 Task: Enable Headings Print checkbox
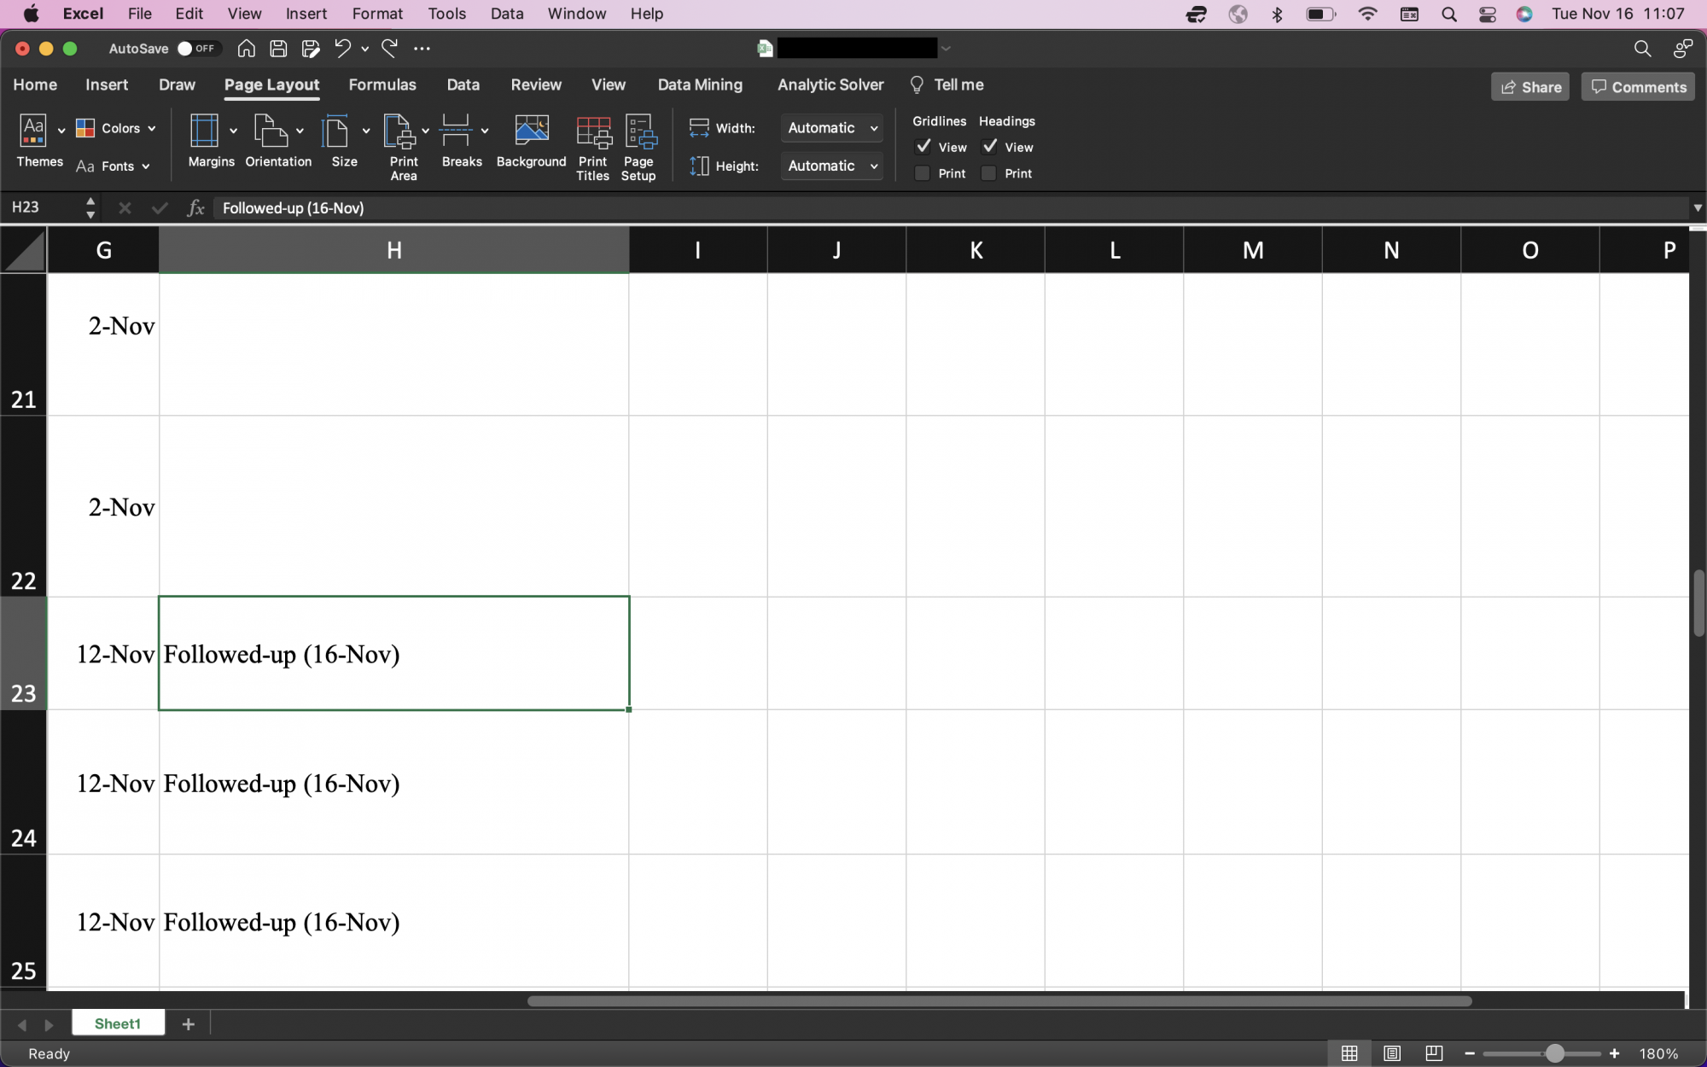[x=989, y=173]
